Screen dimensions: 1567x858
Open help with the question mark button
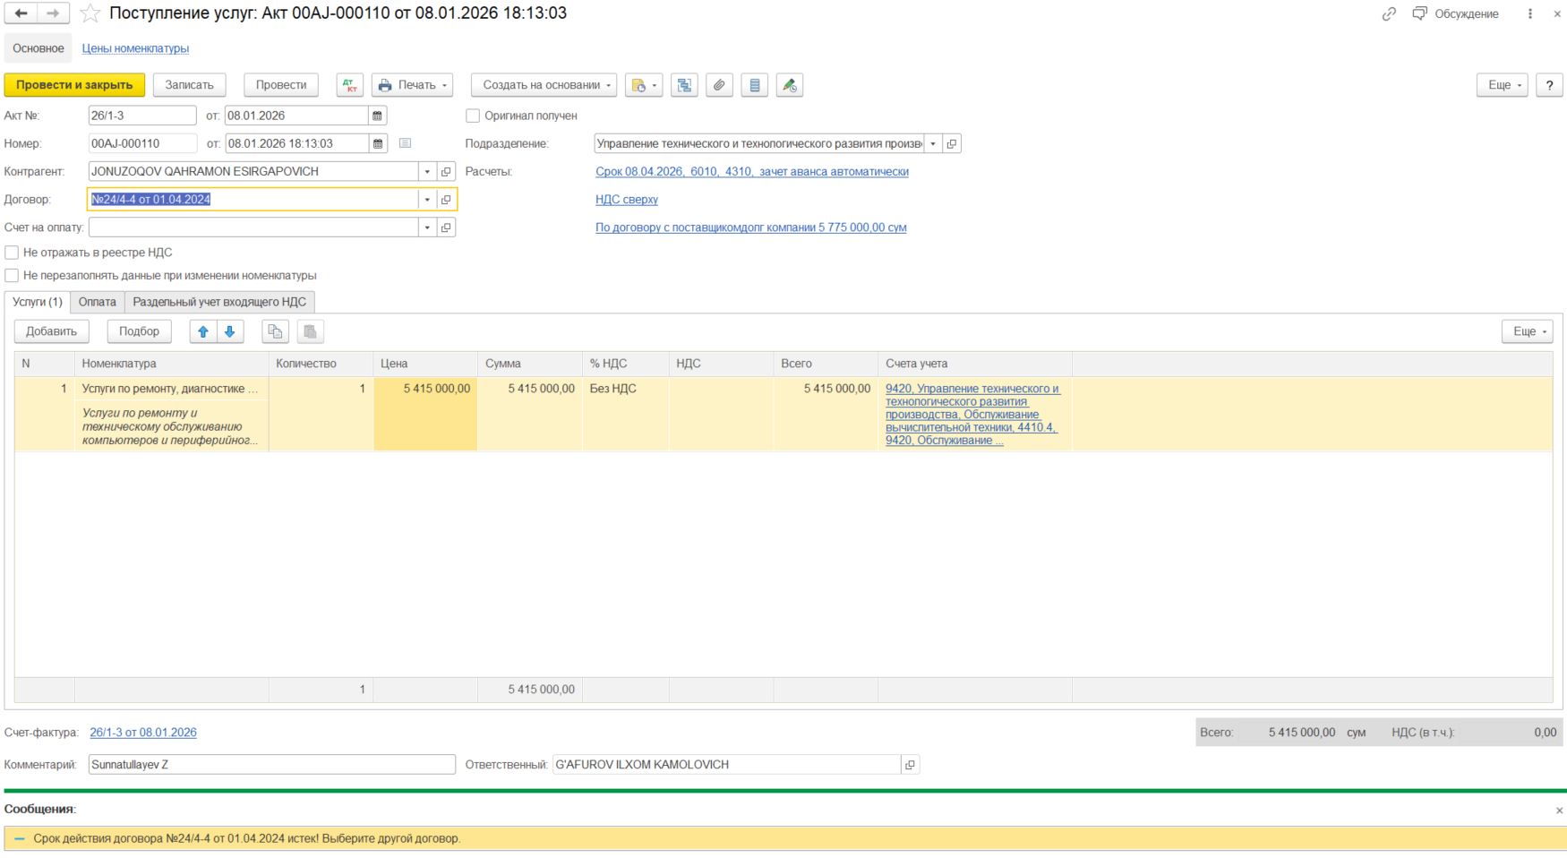(1549, 85)
